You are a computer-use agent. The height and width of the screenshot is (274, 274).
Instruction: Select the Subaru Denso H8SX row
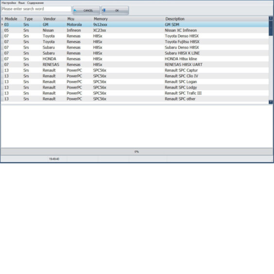click(x=135, y=47)
